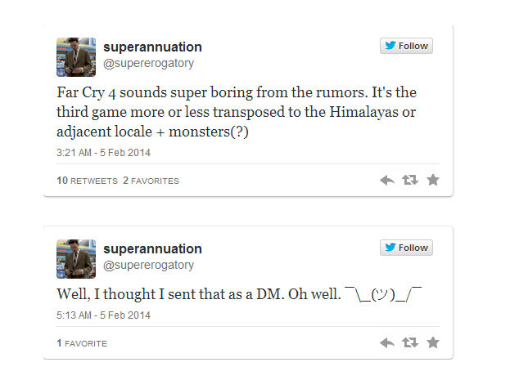Reply to the DM mistake tweet

click(387, 342)
